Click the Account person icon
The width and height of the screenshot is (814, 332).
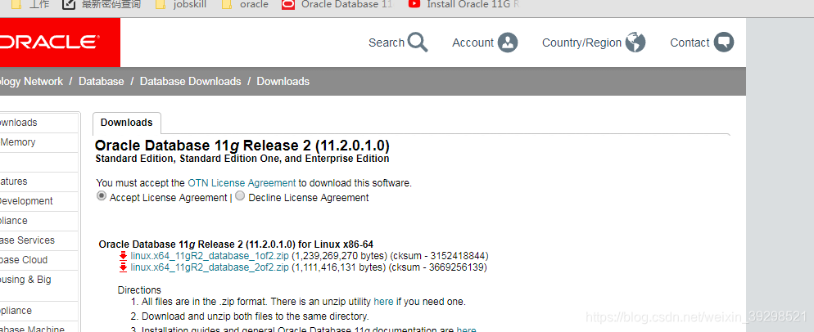508,43
